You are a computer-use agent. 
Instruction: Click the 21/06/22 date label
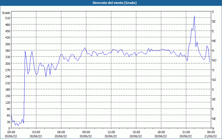coord(211,136)
